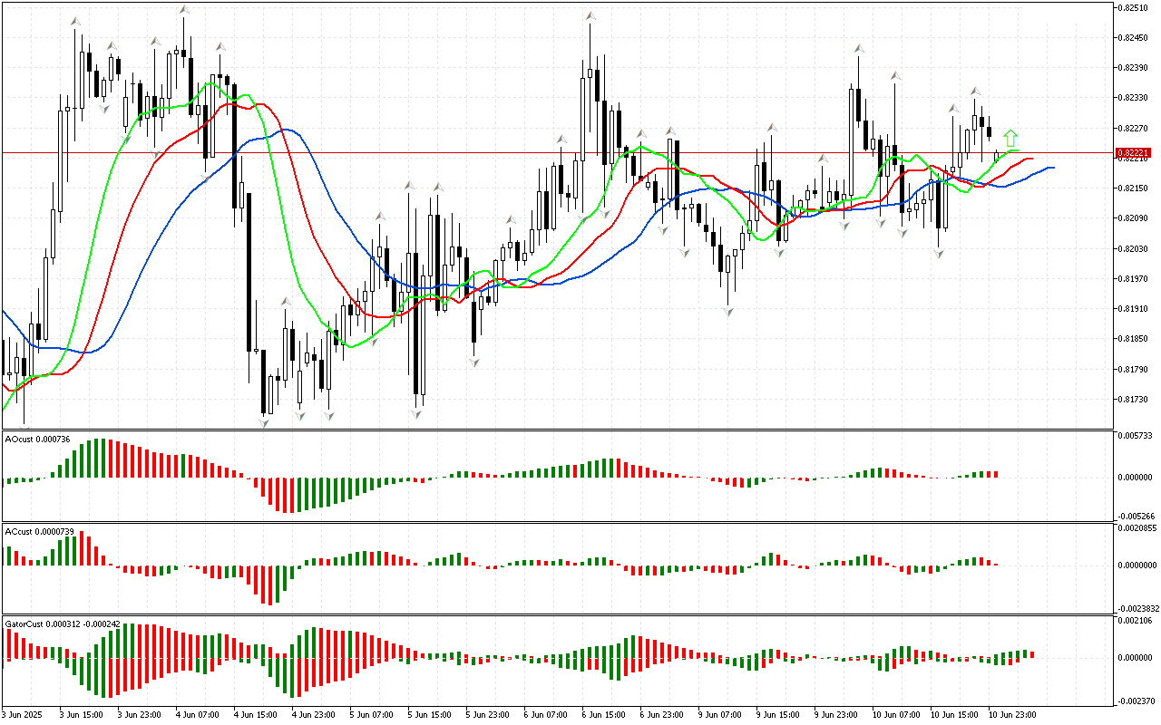Click the 3 Jun 2025 date label
1161x725 pixels.
(22, 714)
